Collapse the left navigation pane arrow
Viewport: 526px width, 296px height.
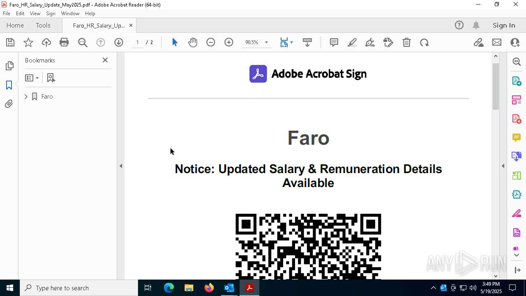coord(121,166)
